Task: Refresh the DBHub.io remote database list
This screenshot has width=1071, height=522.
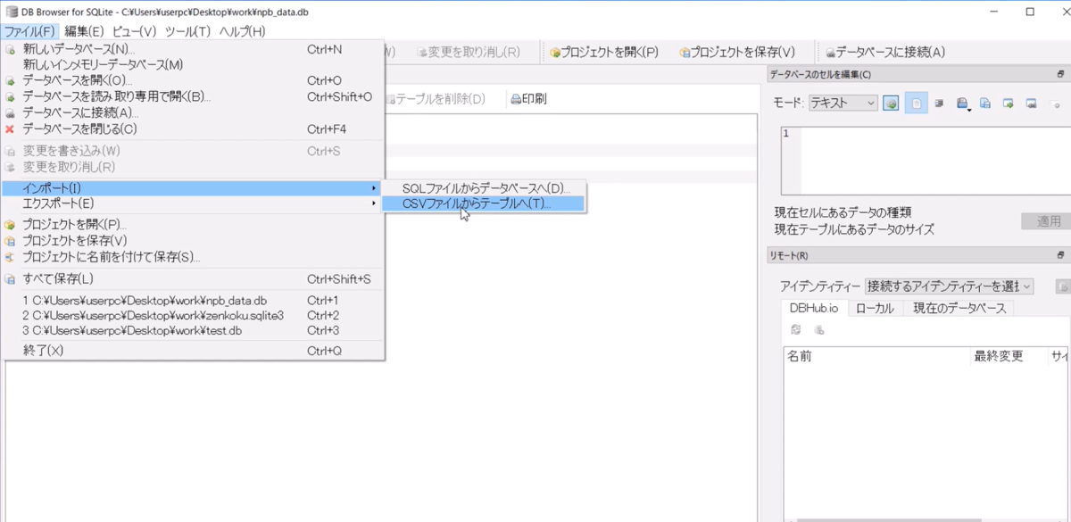Action: pos(795,328)
